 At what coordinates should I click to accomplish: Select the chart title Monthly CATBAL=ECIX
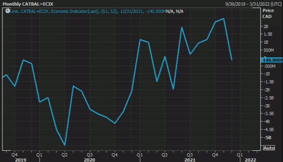pos(28,4)
